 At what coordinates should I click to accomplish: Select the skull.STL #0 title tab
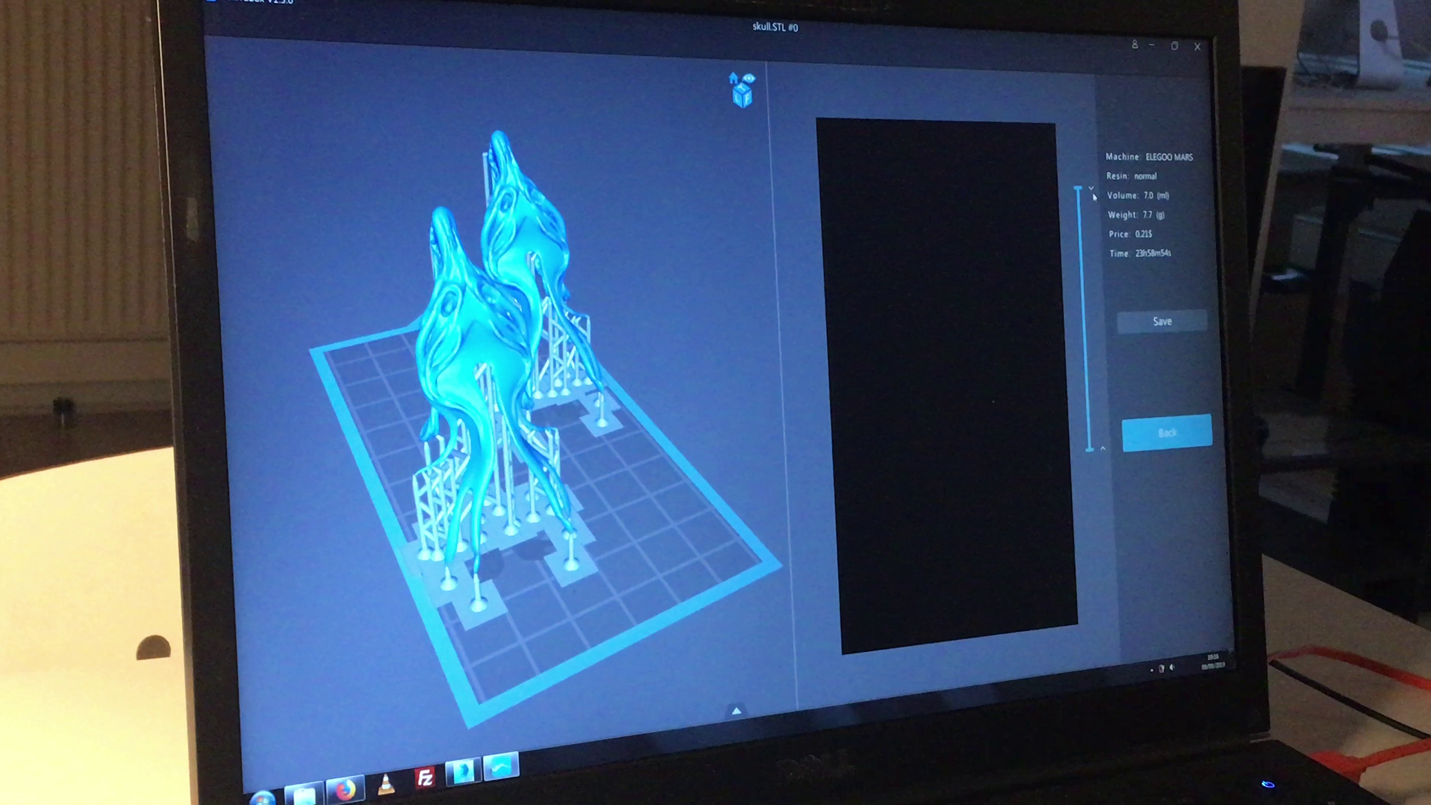(x=775, y=27)
